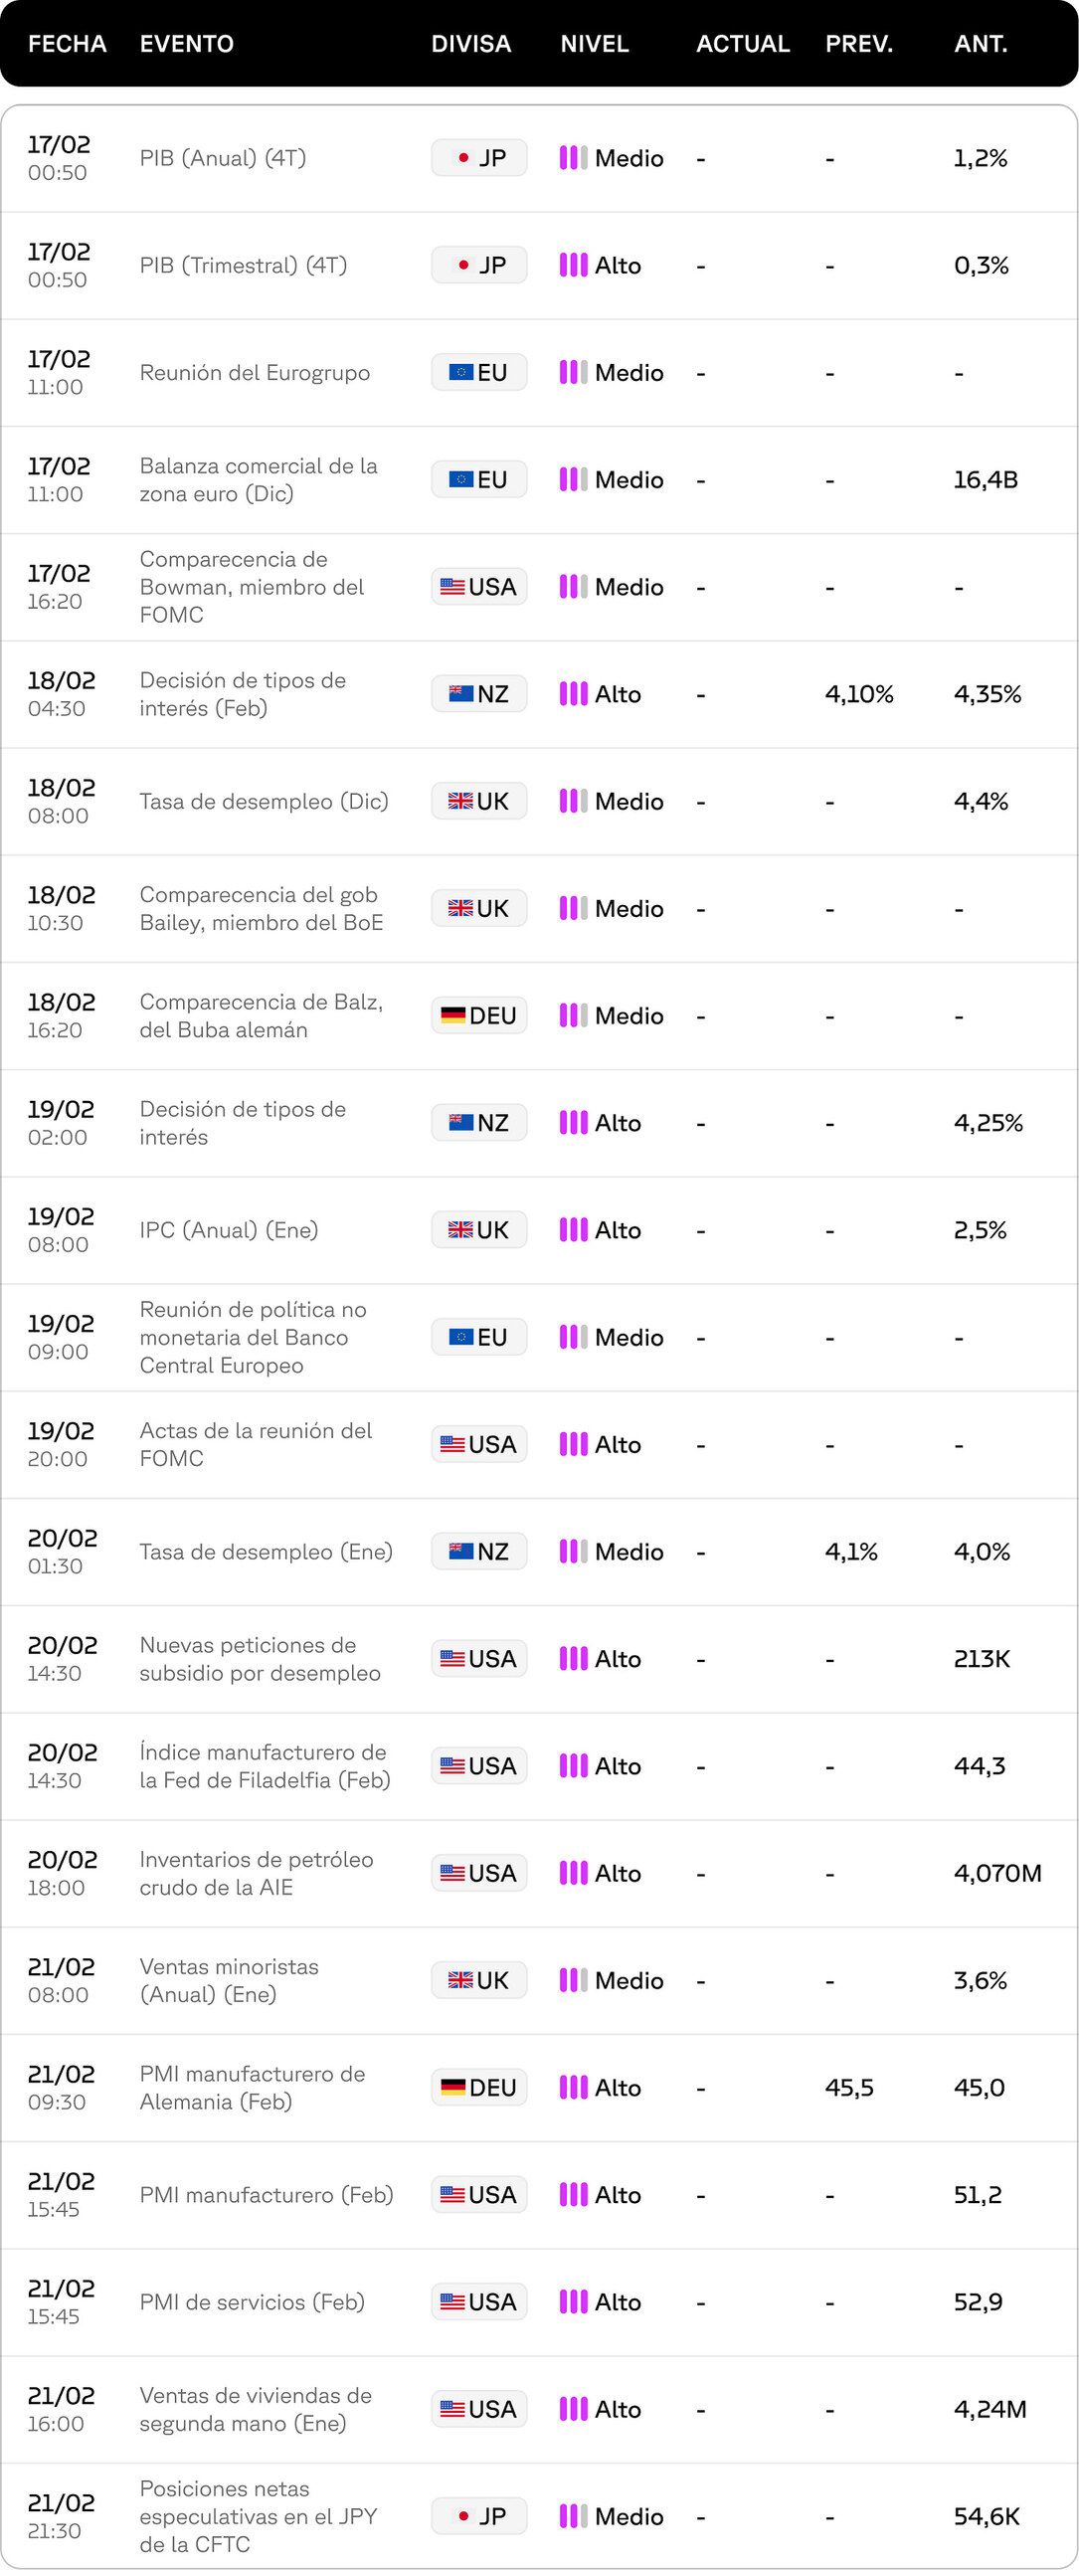Click the NIVEL column header
Image resolution: width=1079 pixels, height=2570 pixels.
[595, 44]
